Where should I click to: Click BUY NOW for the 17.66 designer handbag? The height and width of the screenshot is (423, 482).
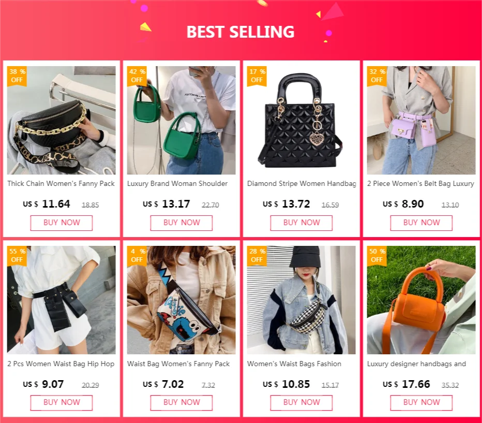[421, 403]
